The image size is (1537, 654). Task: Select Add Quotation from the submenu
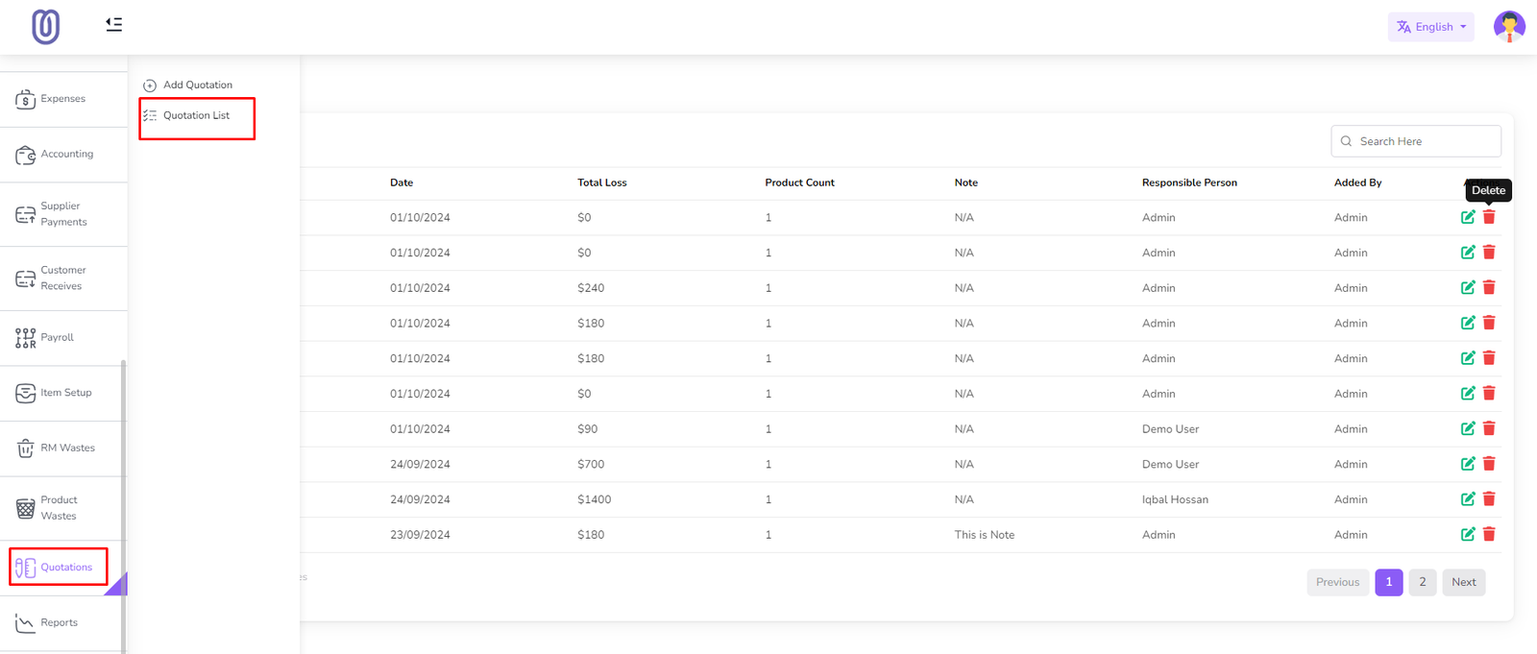click(x=197, y=85)
